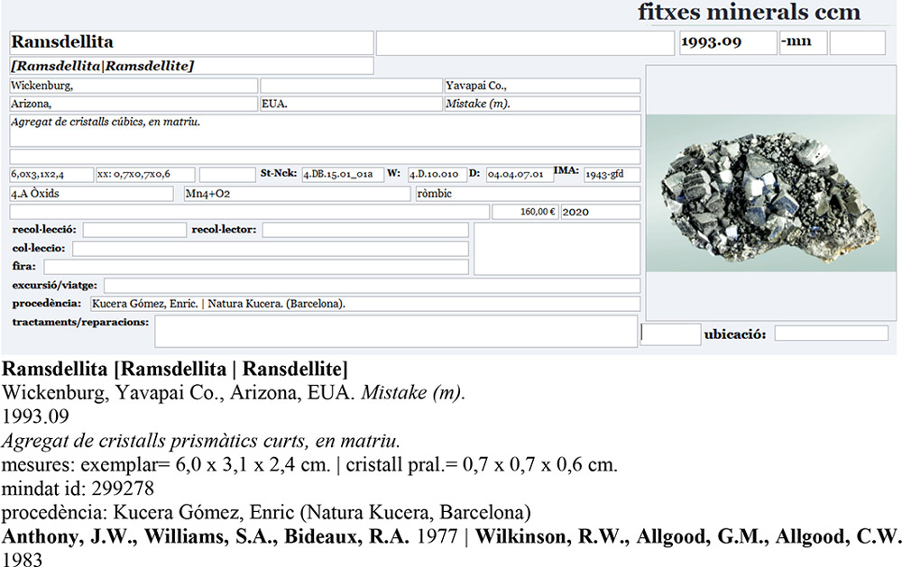
Task: Click the 'Anthony, J.W., Williams, S.A.' reference line
Action: click(x=451, y=536)
